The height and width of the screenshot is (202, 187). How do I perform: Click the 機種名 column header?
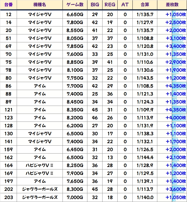(40, 5)
